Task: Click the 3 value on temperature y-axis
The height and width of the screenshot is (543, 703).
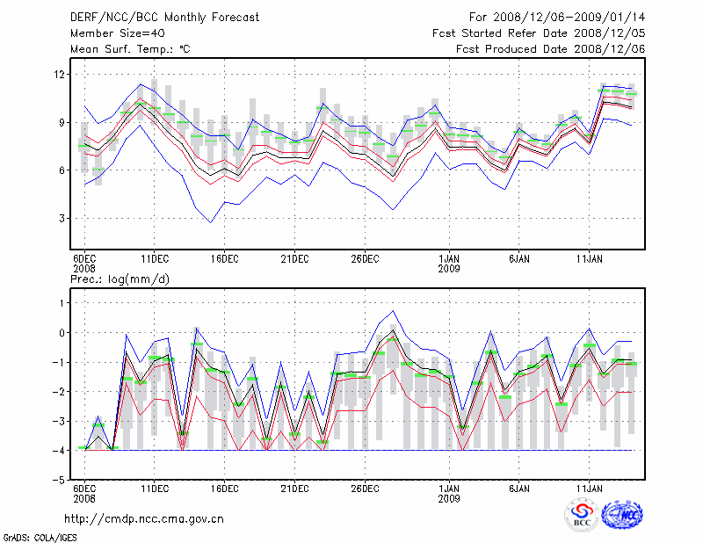Action: point(62,218)
